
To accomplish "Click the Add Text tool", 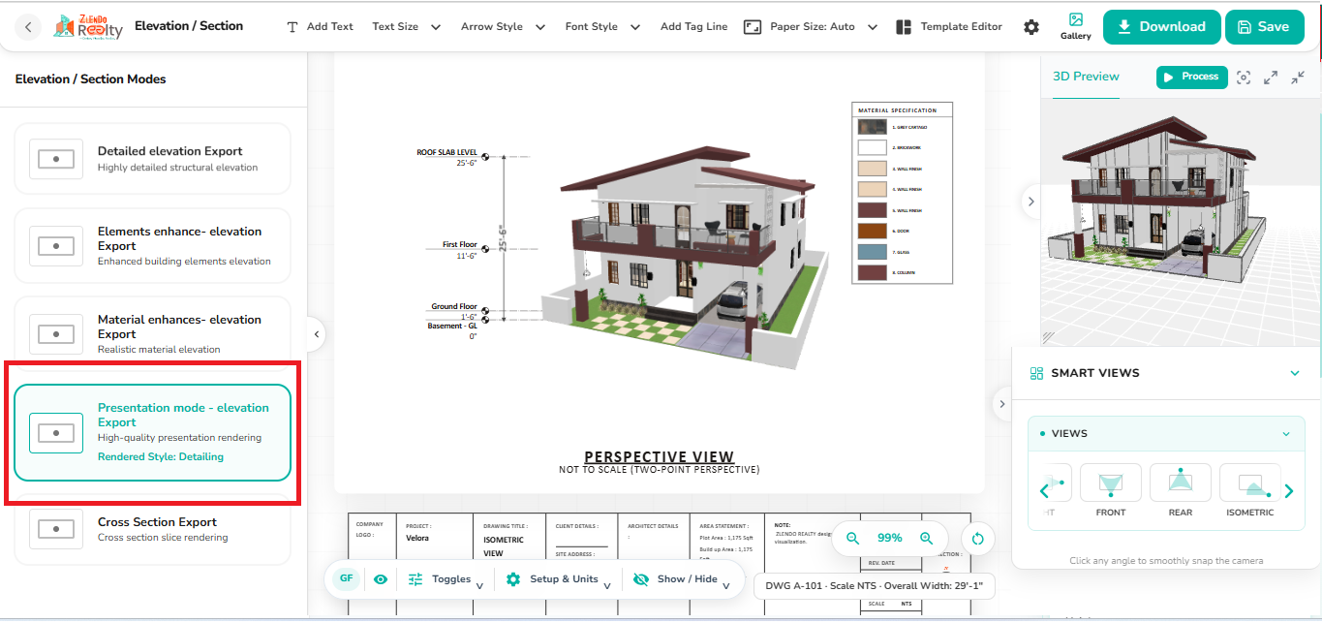I will coord(321,27).
